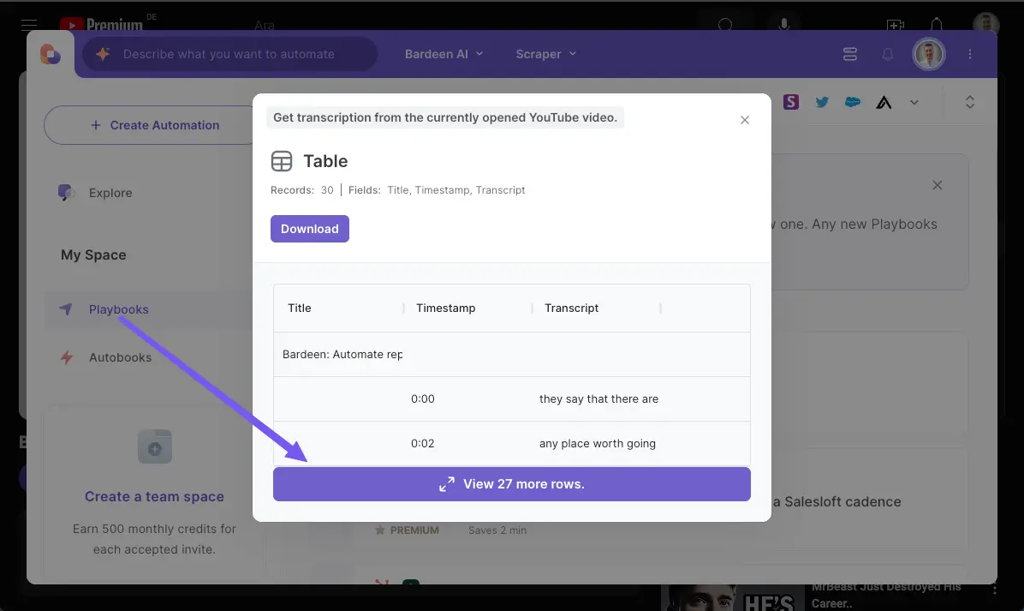Image resolution: width=1024 pixels, height=611 pixels.
Task: Download the transcript table
Action: pyautogui.click(x=310, y=229)
